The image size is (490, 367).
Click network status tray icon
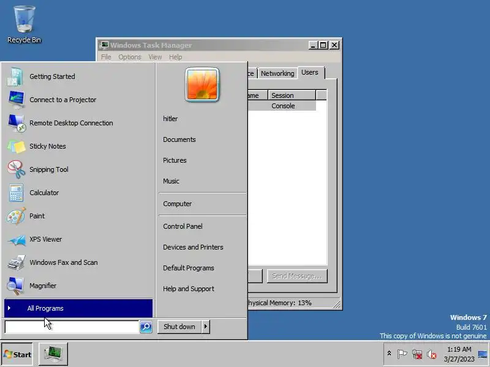point(417,354)
